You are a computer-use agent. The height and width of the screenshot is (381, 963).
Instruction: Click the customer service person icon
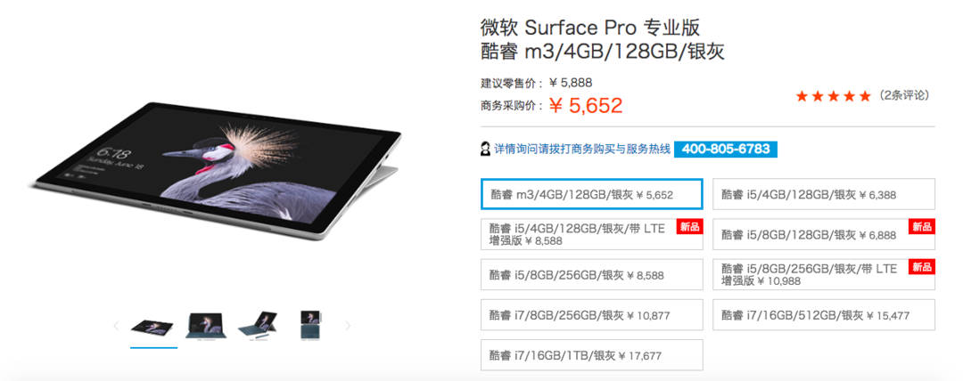tap(485, 149)
